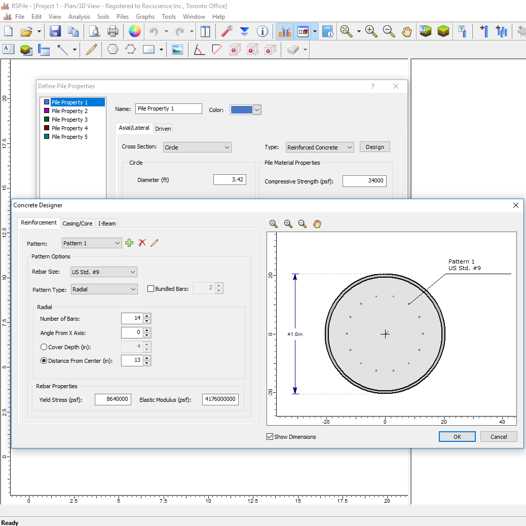Open the Rebar Size dropdown
The image size is (526, 526).
tap(104, 272)
